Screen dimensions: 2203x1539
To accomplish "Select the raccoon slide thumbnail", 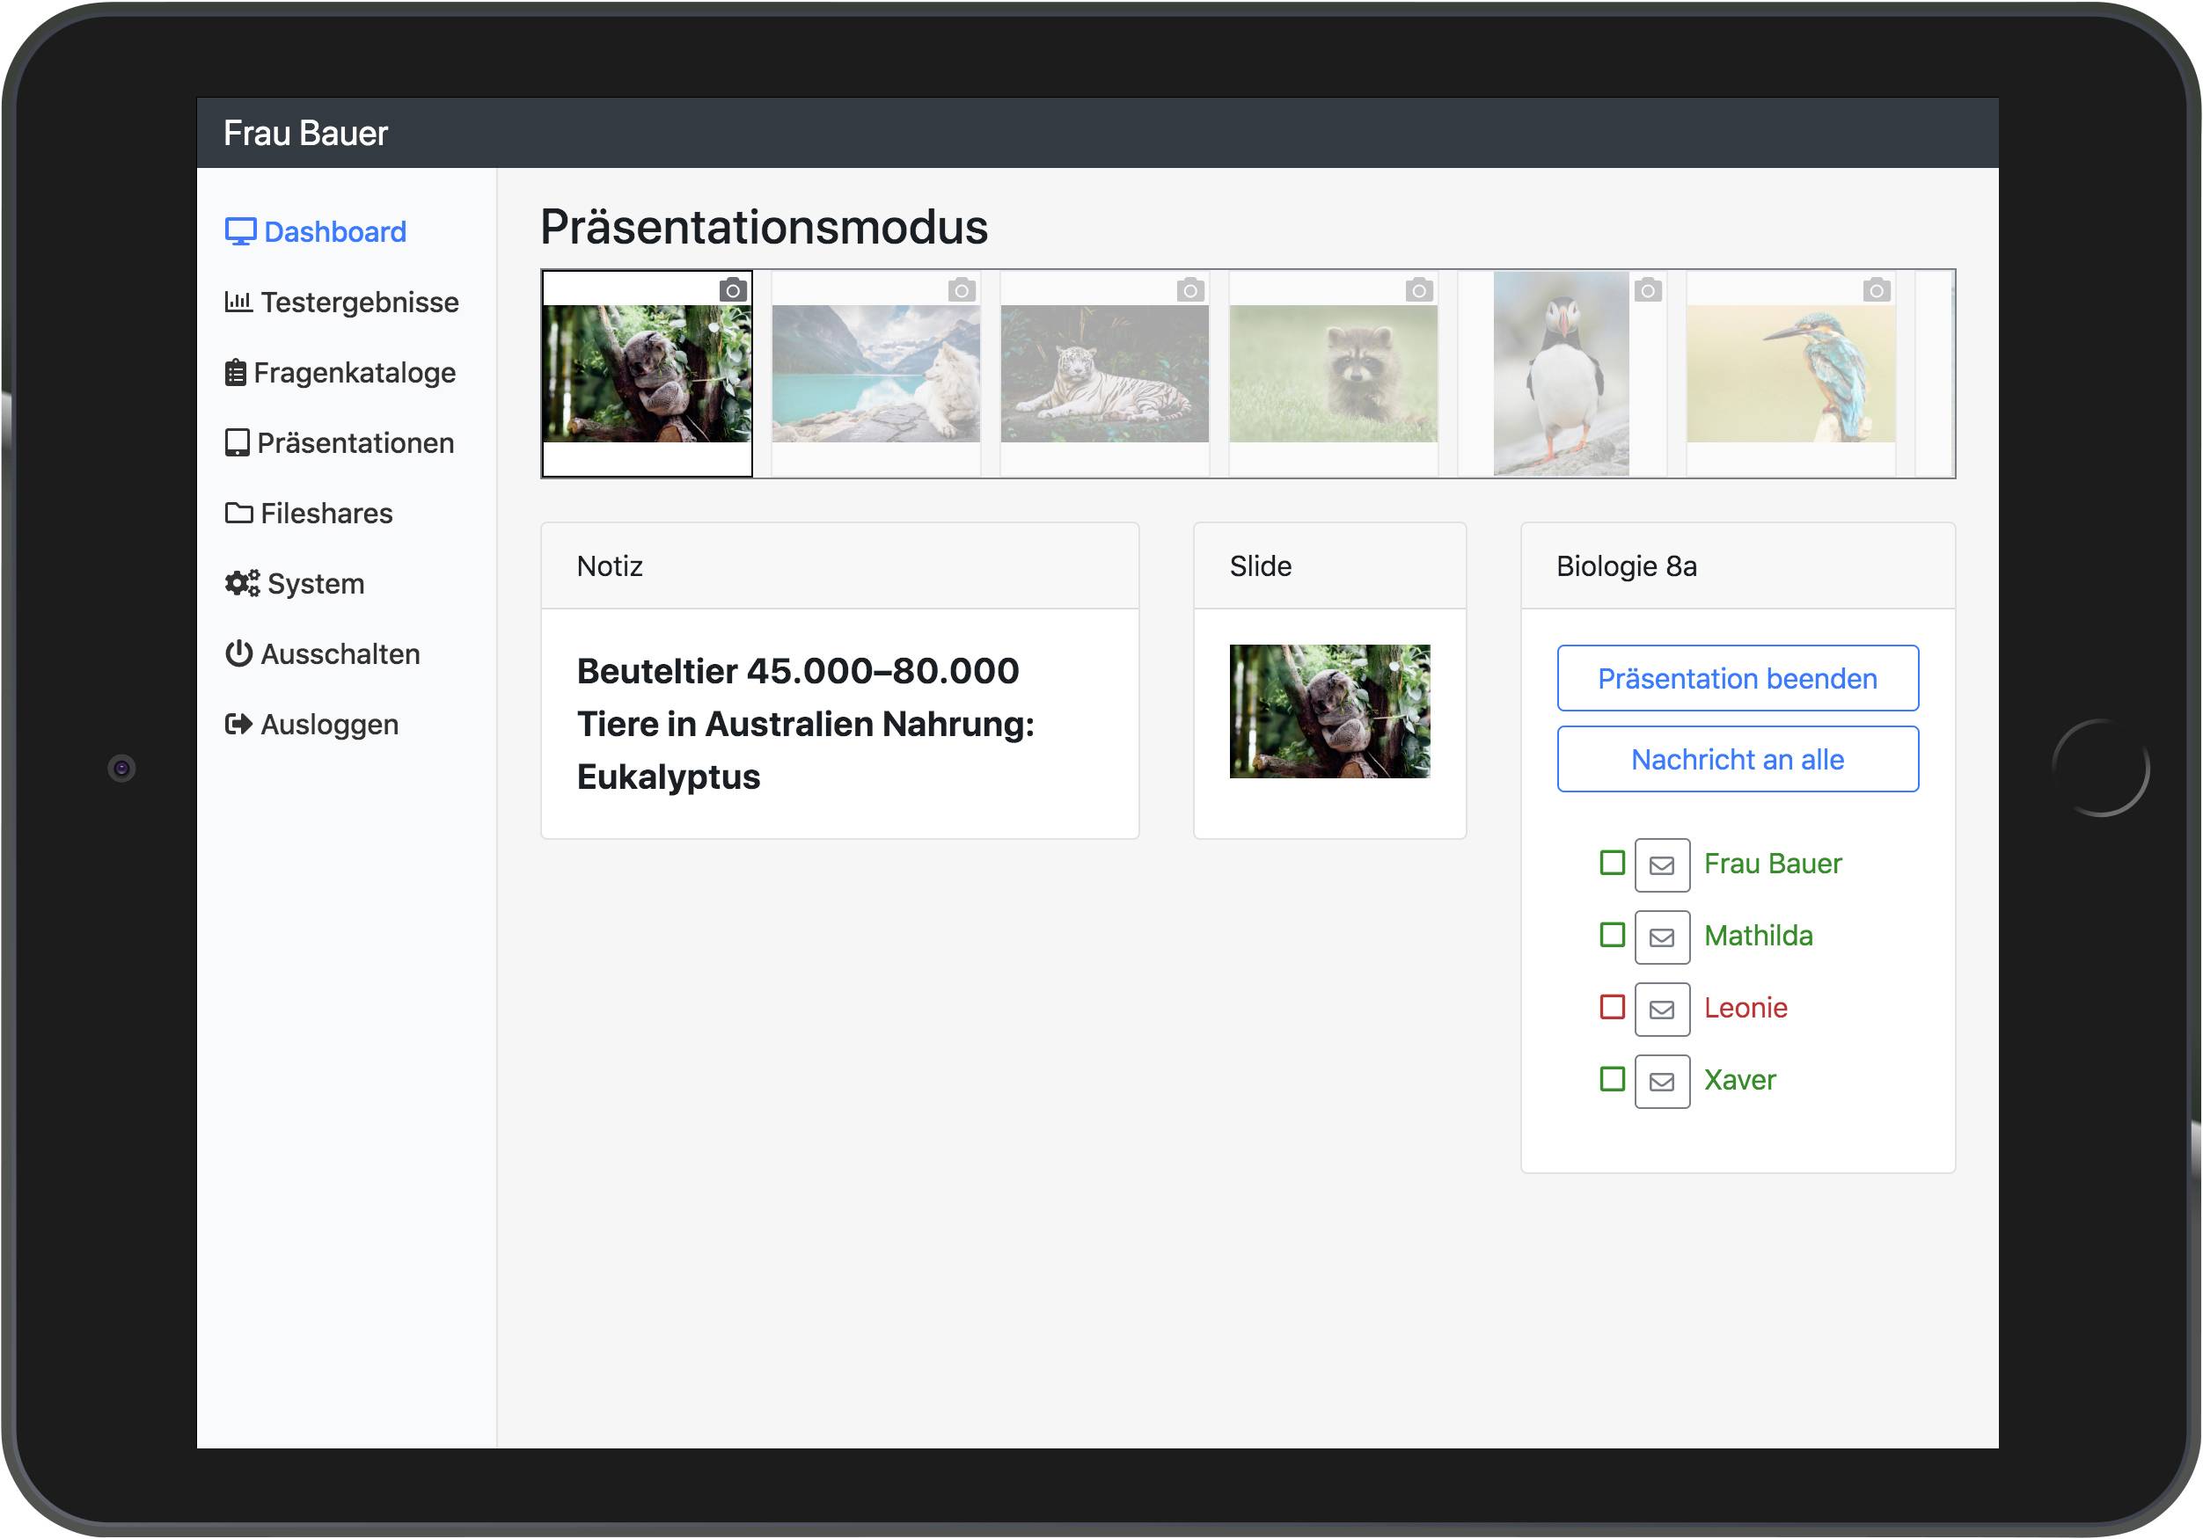I will [1333, 374].
